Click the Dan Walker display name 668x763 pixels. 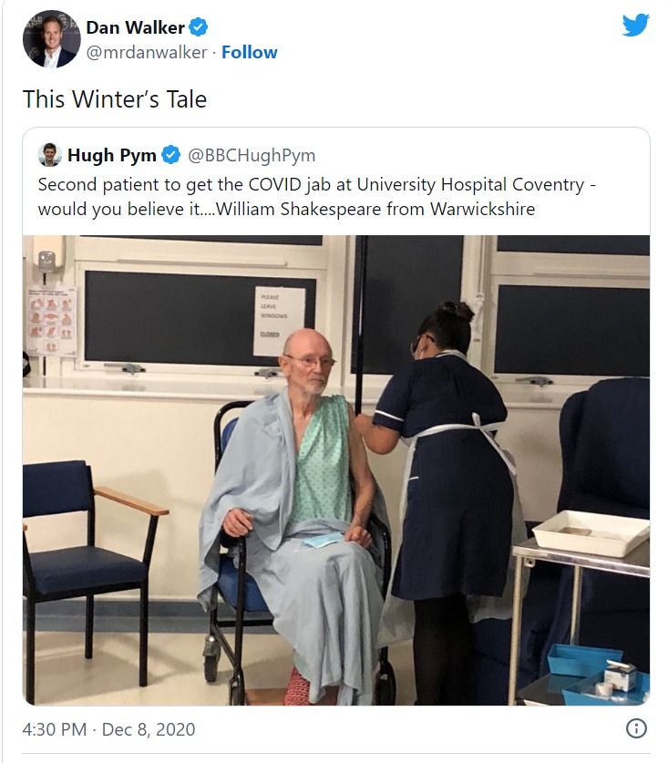coord(135,27)
